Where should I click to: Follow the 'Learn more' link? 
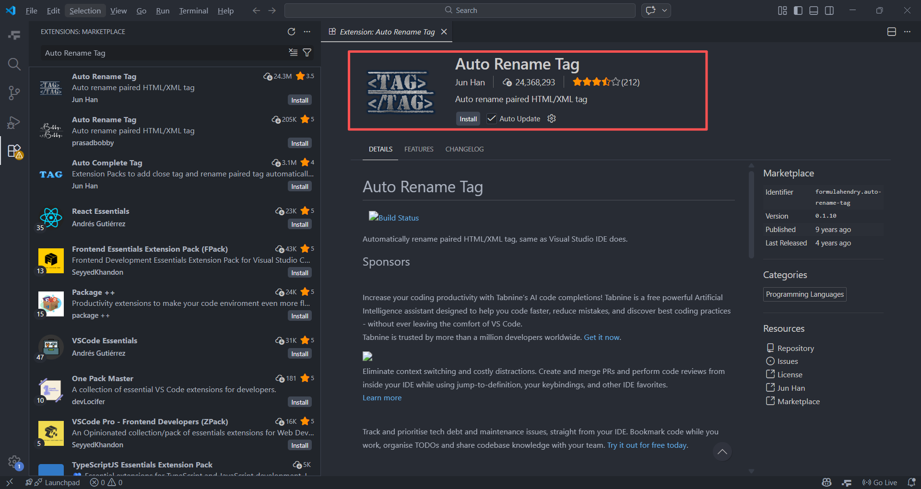pos(382,397)
